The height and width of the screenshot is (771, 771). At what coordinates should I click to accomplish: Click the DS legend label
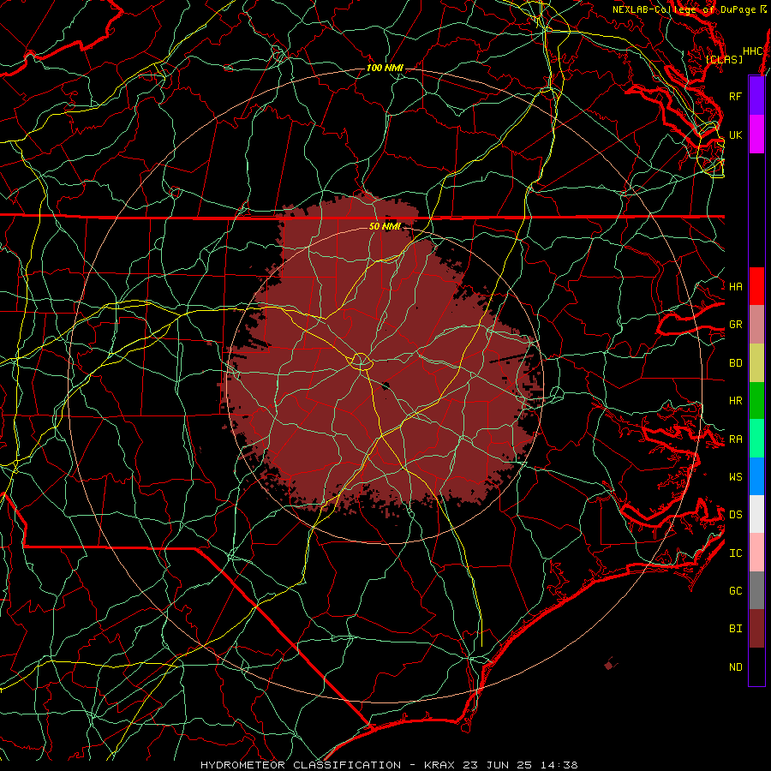(736, 514)
